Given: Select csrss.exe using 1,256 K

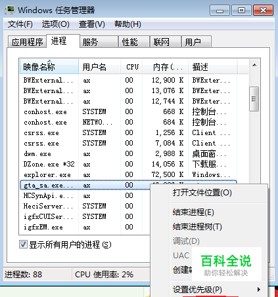Looking at the screenshot, I should click(x=128, y=132).
